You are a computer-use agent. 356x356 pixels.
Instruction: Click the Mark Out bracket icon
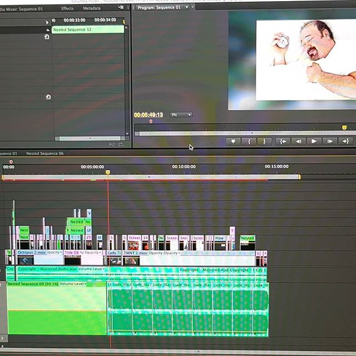[264, 141]
